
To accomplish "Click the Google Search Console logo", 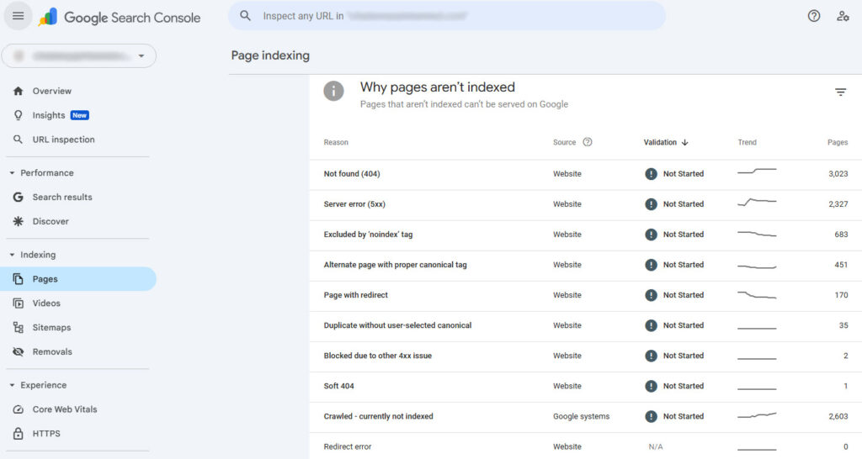I will tap(120, 18).
